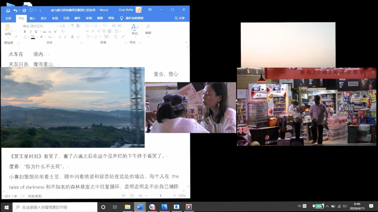The height and width of the screenshot is (212, 378).
Task: Switch to the 插入 tab
Action: [x=32, y=18]
